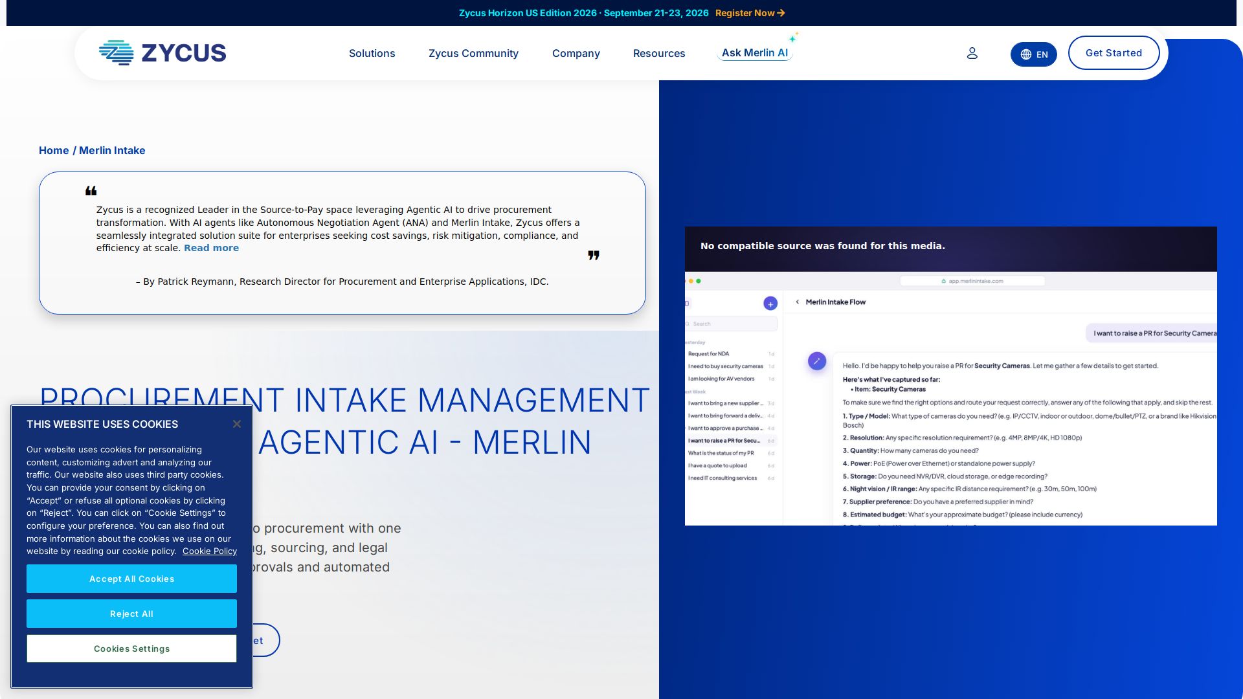Click the Merlin Intake demo video

click(951, 376)
